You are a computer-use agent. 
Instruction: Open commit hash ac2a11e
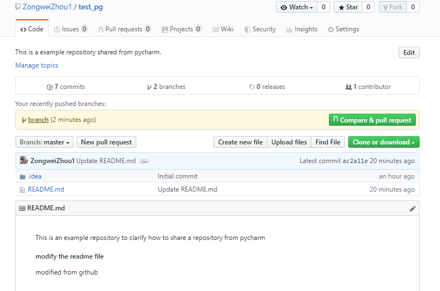[x=355, y=161]
